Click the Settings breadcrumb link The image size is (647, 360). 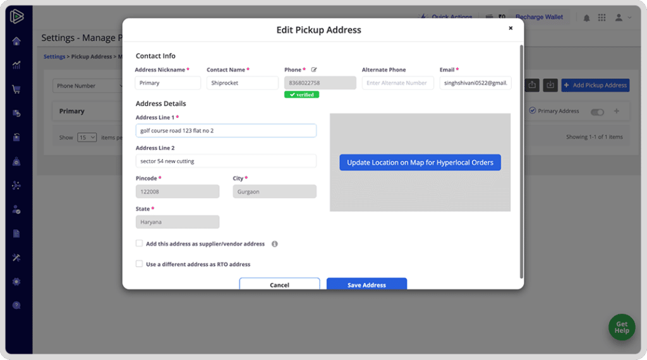tap(54, 57)
